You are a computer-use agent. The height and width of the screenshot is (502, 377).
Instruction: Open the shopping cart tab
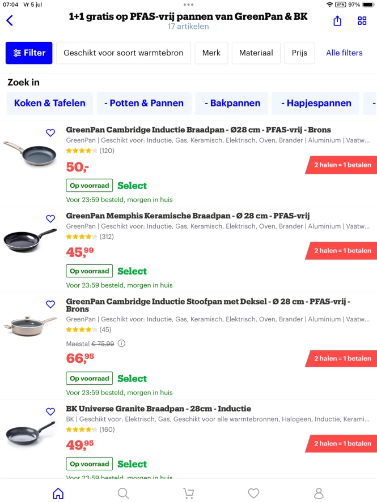188,494
